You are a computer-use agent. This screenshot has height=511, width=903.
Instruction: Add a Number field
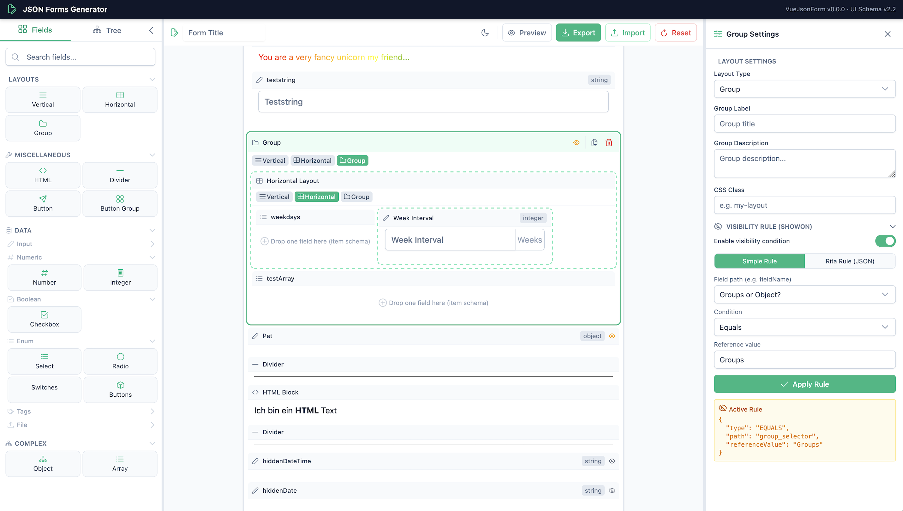[45, 278]
